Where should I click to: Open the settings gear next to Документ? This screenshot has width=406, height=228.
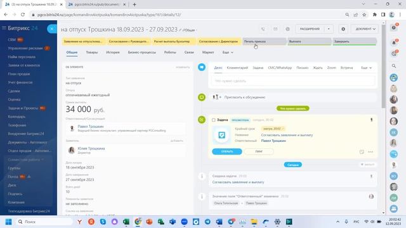pos(343,29)
